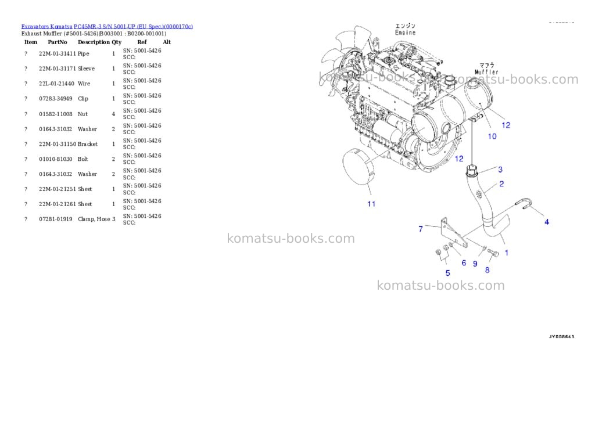Select part number 22M-01-31150
595x421 pixels.
click(58, 144)
